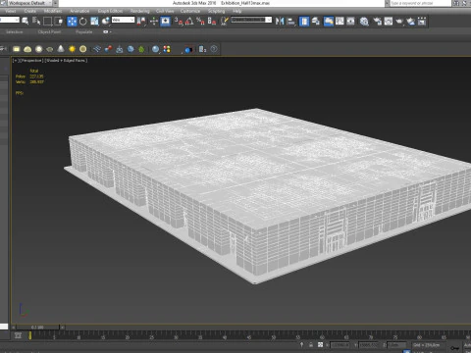Toggle the Ribbon display button

[x=329, y=22]
